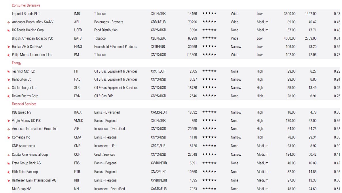Click the down arrow beside American International Group
The width and height of the screenshot is (342, 193).
[x=9, y=129]
